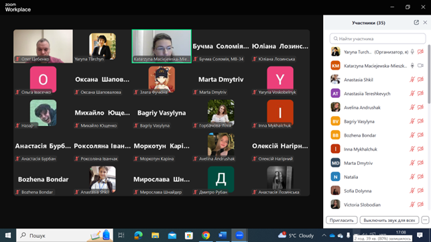
Task: Close the Participants panel
Action: click(425, 23)
